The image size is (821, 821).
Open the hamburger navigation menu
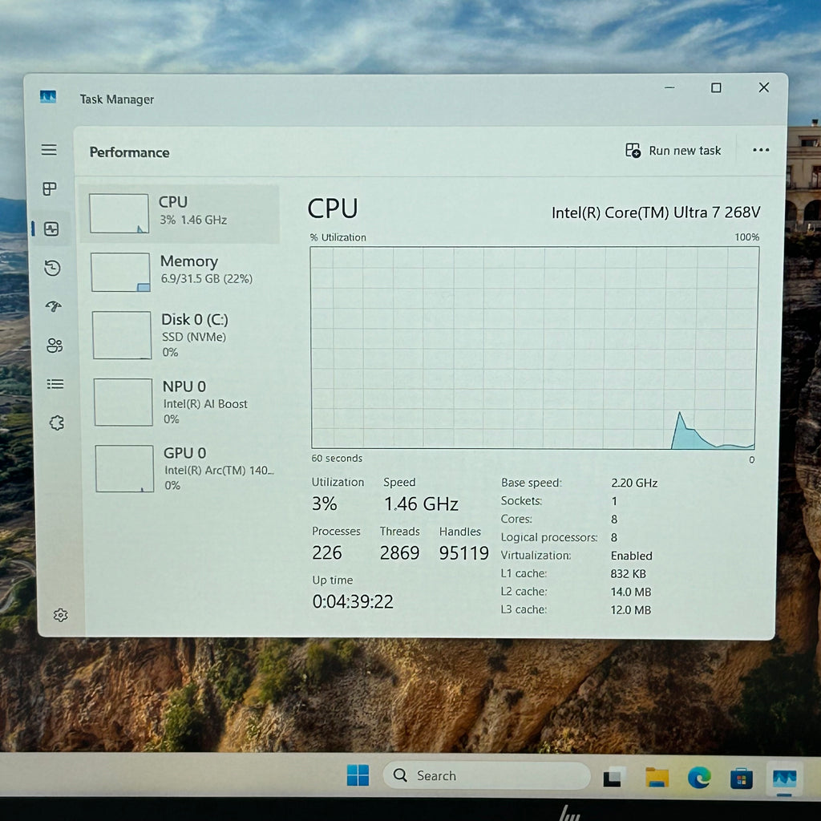click(x=49, y=150)
